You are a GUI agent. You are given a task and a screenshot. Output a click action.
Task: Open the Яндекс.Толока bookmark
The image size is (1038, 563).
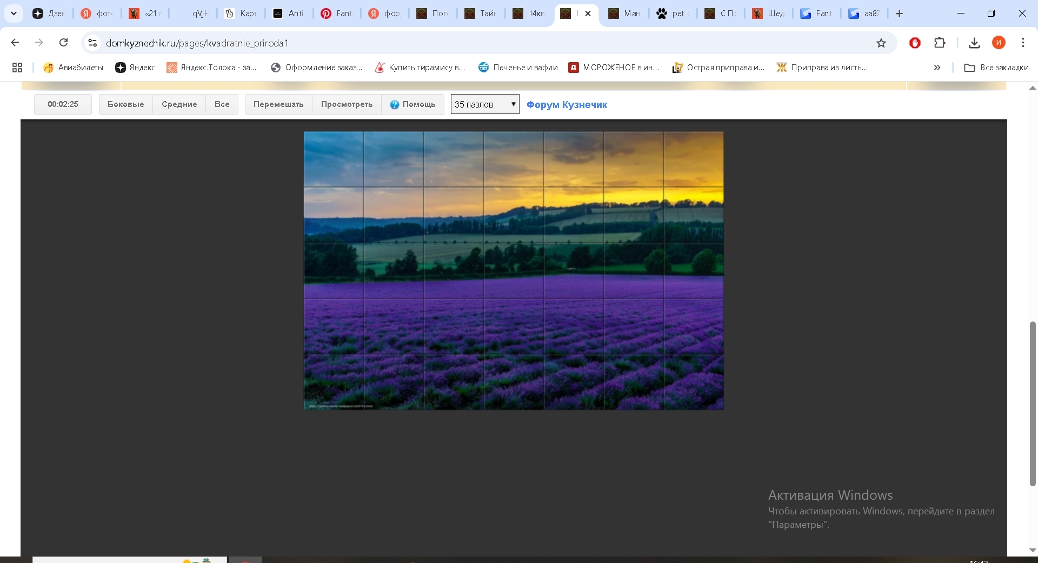(212, 68)
